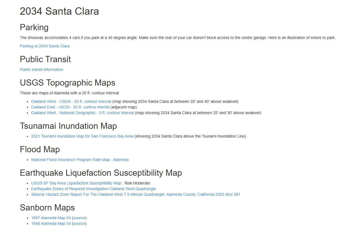Open the 2021 Tsunami Inundation Map link
The image size is (362, 226).
82,136
